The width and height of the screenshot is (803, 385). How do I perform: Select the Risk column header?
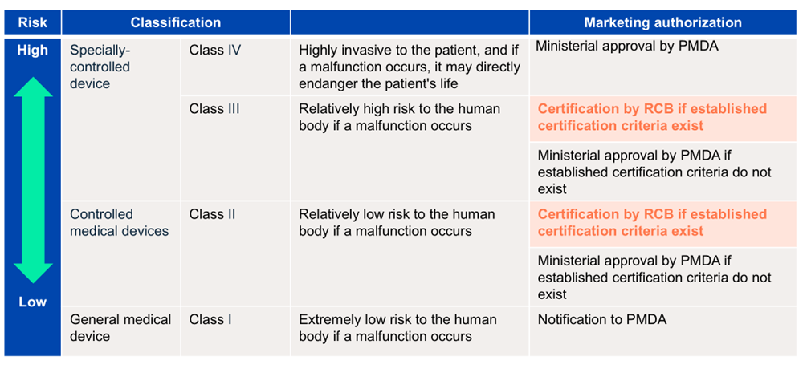(33, 22)
